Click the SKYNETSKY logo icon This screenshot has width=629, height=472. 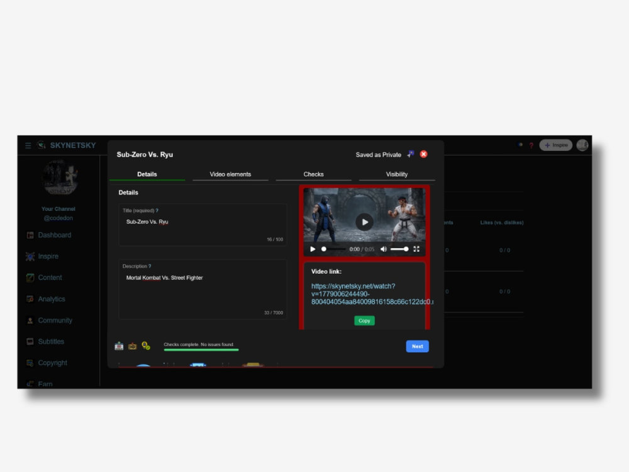tap(42, 145)
